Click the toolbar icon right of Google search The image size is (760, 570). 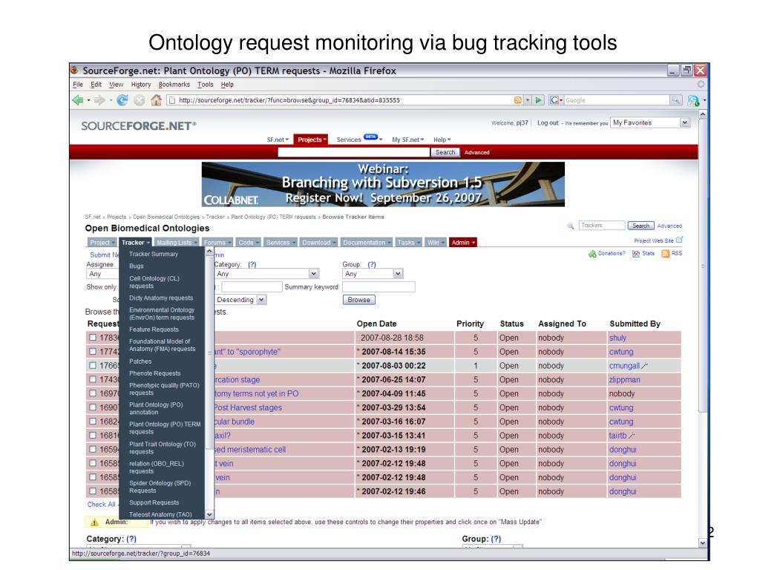tap(694, 100)
